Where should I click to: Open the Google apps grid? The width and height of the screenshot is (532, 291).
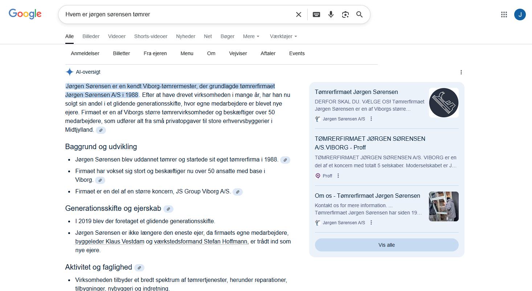[x=504, y=15]
